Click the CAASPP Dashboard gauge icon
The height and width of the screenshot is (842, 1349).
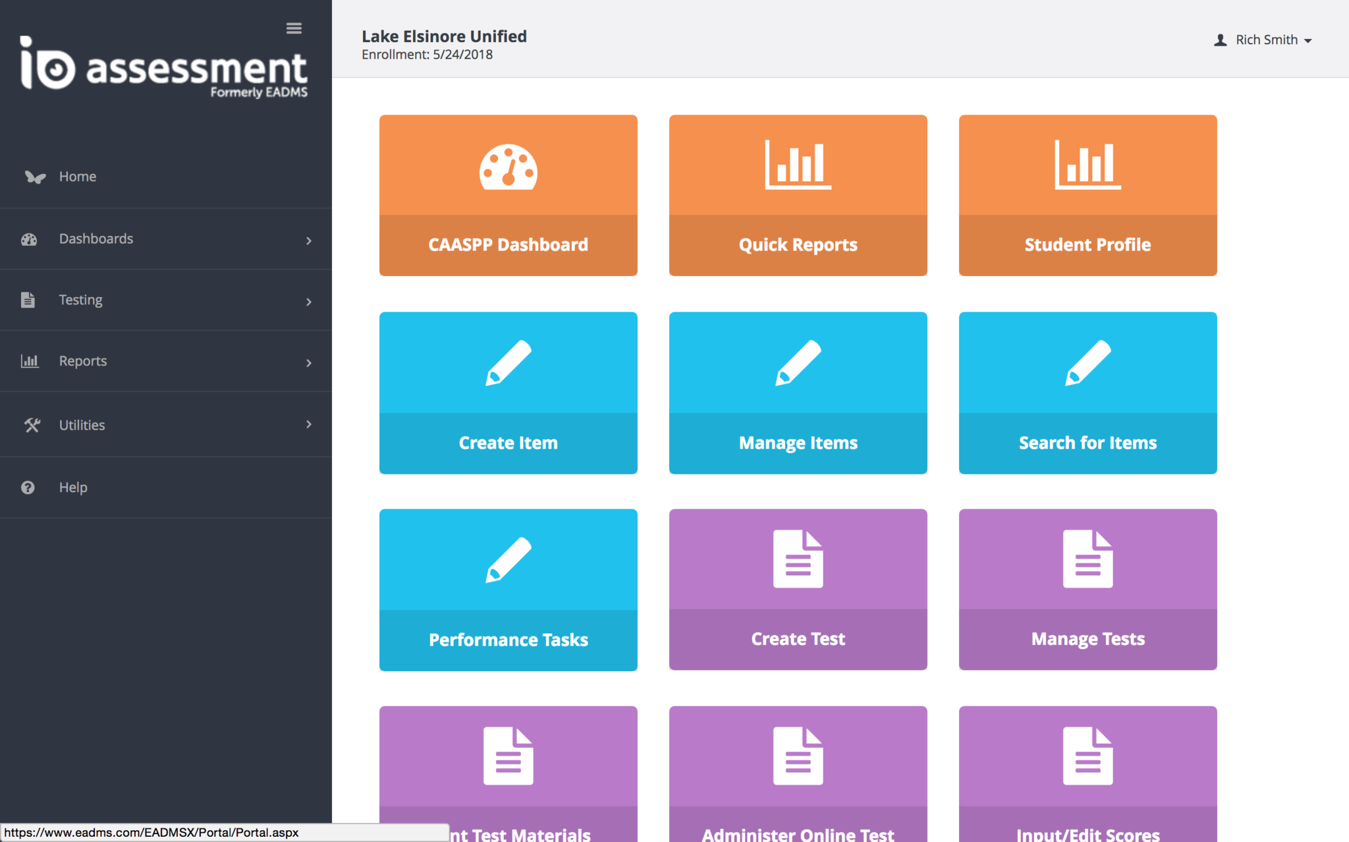click(x=508, y=167)
